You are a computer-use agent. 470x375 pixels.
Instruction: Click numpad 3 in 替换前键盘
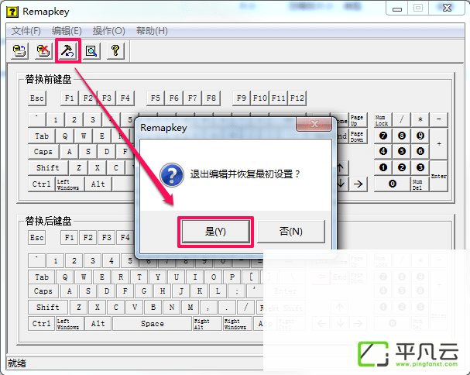420,167
